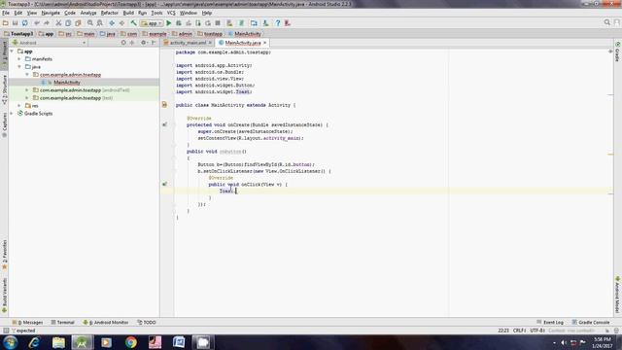622x350 pixels.
Task: Click the MainActivity breadcrumb
Action: pos(244,34)
